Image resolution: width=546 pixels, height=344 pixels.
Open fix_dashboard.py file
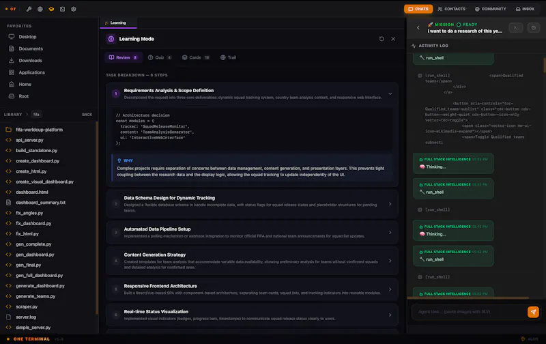pos(33,223)
